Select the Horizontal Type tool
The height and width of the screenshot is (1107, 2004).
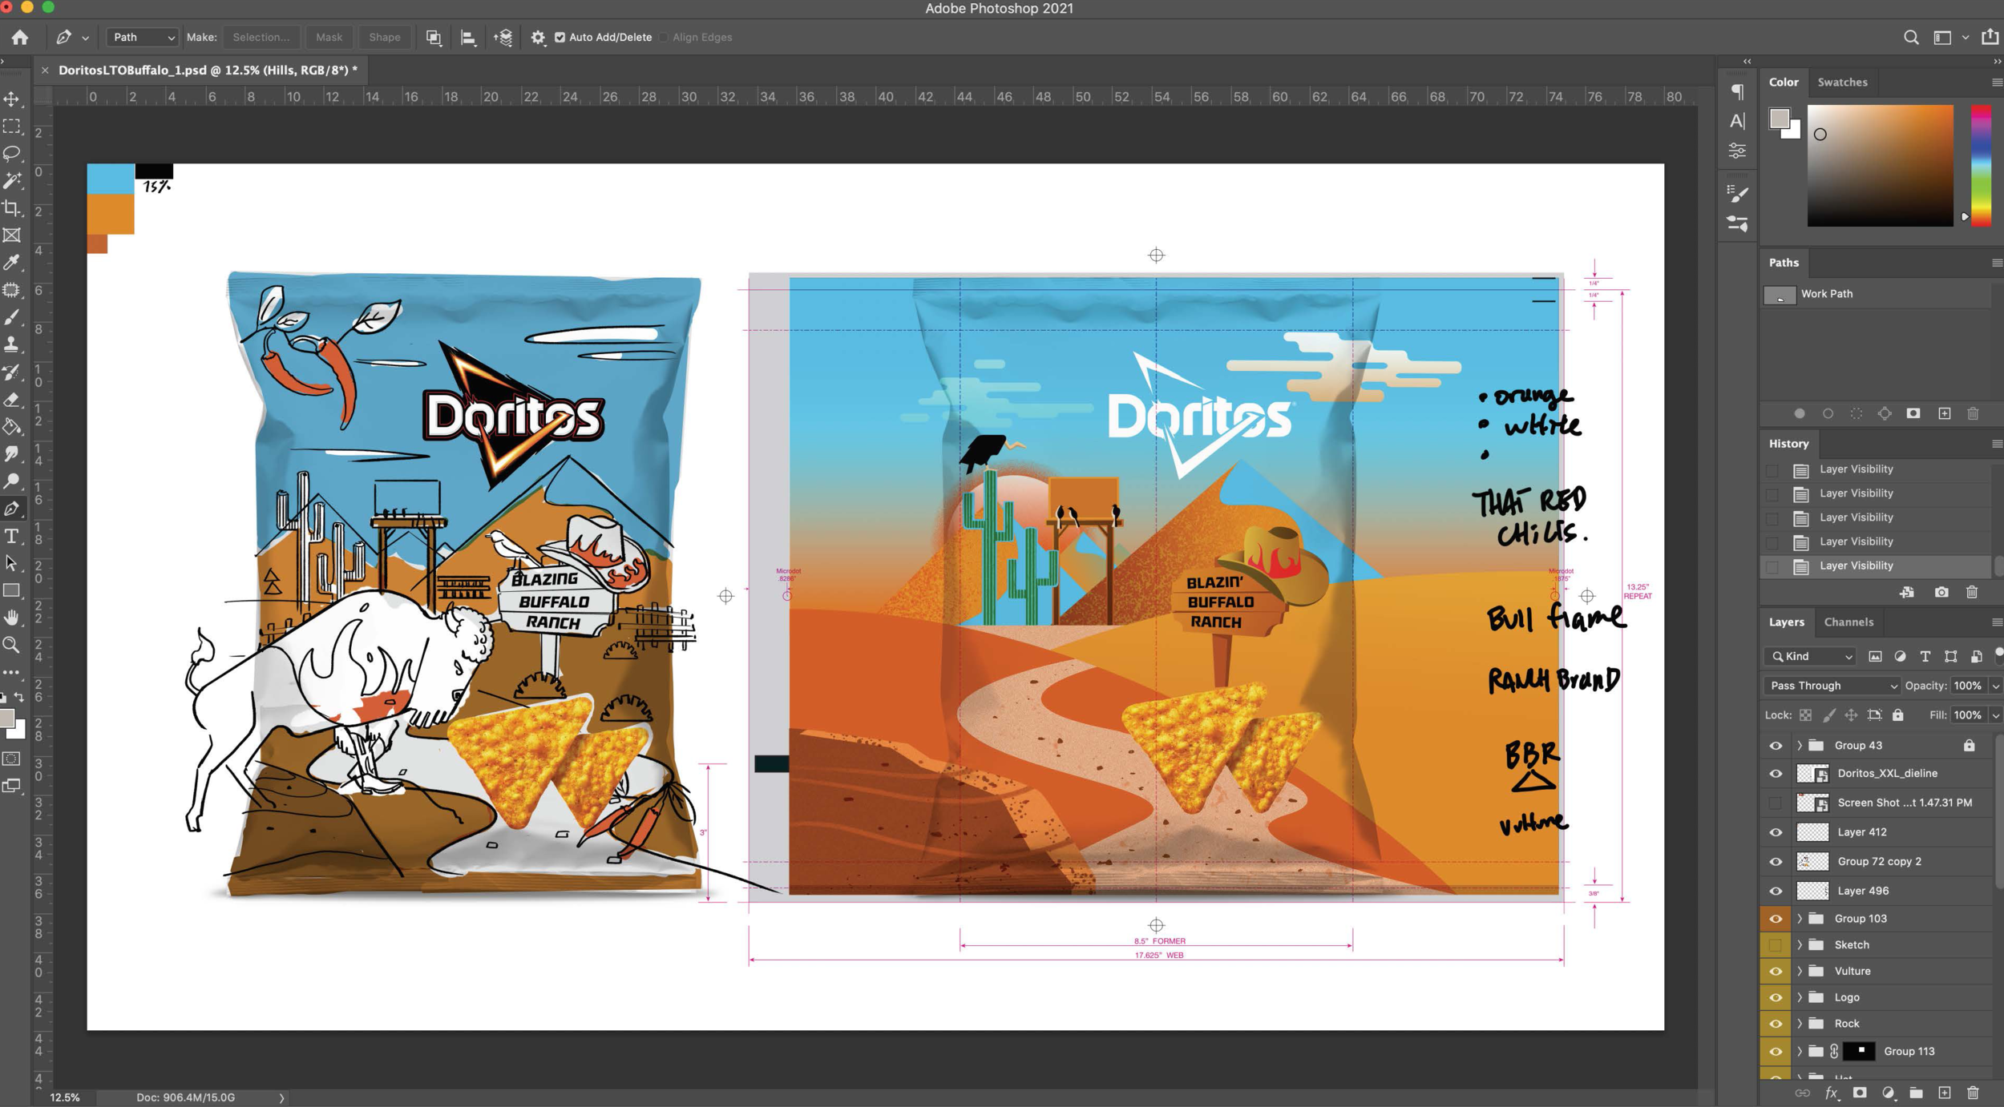click(13, 535)
